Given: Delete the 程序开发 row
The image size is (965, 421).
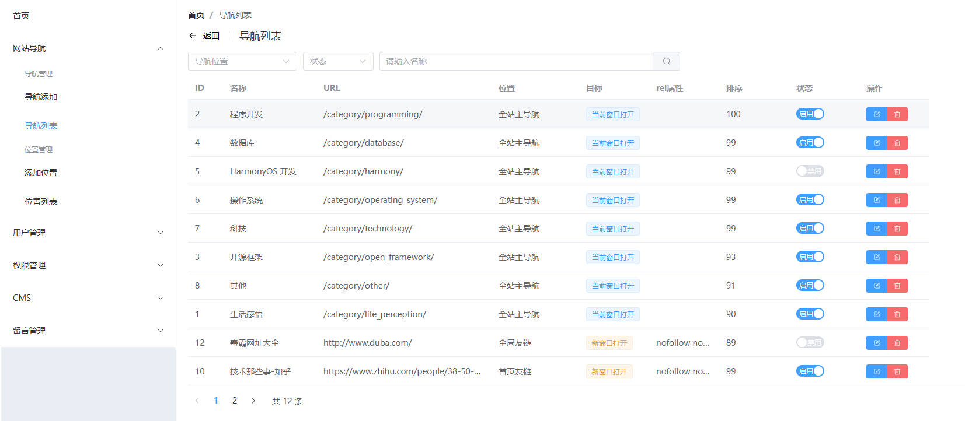Looking at the screenshot, I should tap(897, 114).
